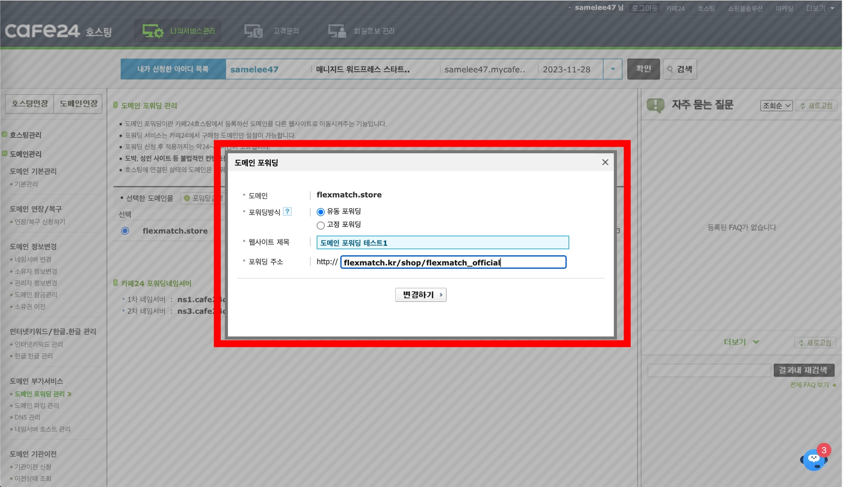Open the 나의서비스관리 gear monitor icon

(153, 31)
